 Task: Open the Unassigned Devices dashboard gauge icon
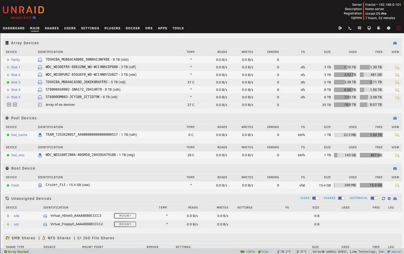click(395, 198)
